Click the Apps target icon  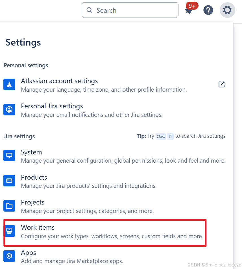pos(9,256)
